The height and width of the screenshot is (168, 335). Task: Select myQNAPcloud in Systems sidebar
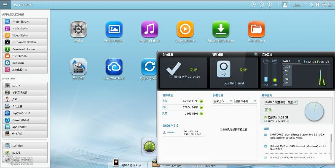point(25,113)
